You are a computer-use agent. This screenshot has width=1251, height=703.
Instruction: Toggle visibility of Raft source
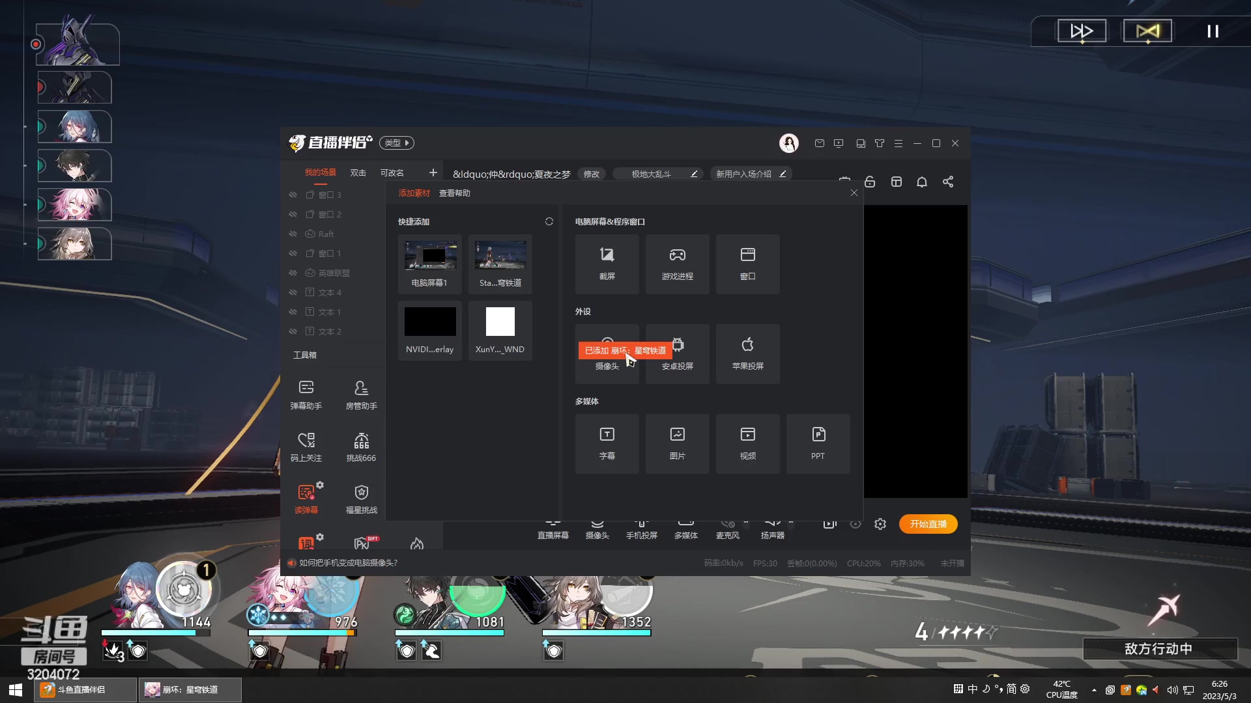click(x=293, y=234)
